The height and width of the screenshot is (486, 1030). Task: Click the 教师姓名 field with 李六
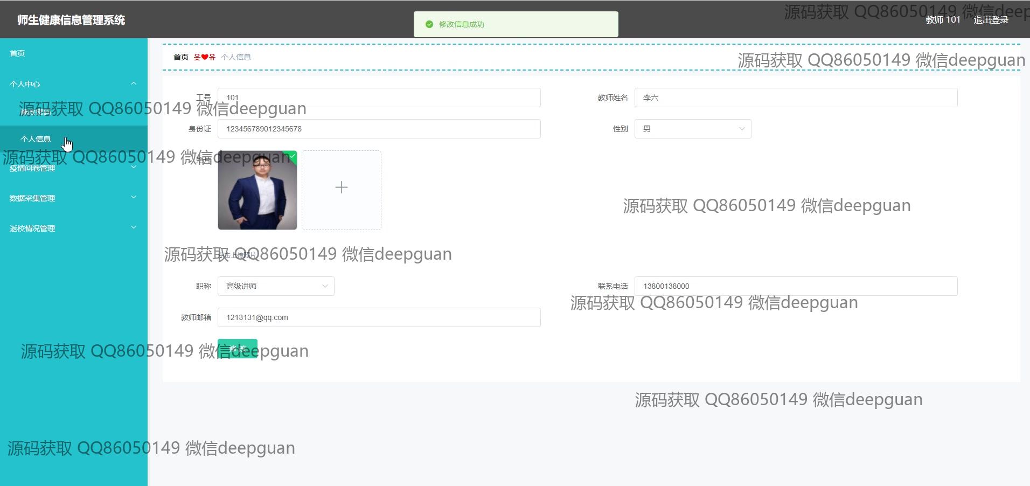tap(796, 98)
